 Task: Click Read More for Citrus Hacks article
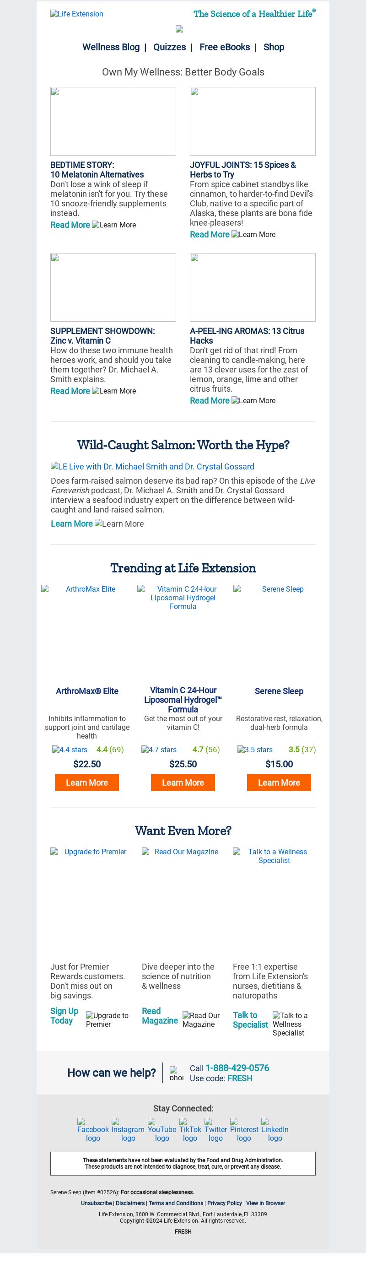click(x=210, y=400)
